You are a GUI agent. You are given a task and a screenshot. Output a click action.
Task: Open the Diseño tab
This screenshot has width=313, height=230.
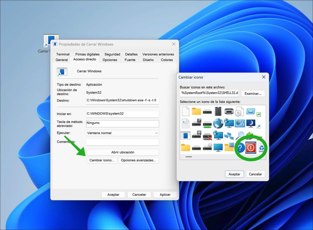pos(148,60)
